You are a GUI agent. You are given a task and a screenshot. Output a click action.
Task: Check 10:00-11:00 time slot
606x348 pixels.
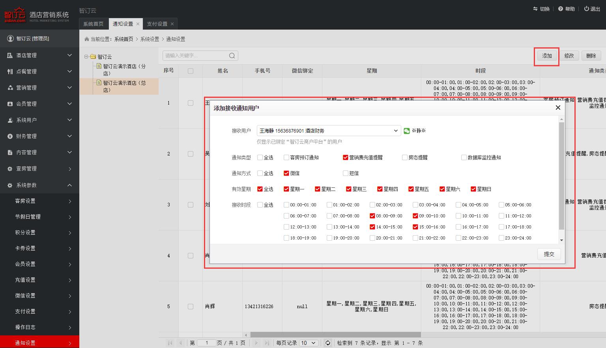click(x=458, y=216)
